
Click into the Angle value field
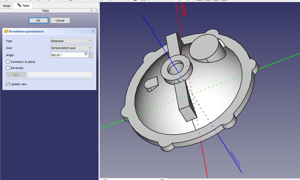coord(67,55)
